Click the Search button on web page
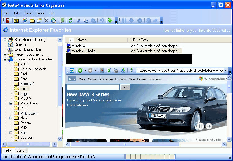The image size is (233, 161). (125, 87)
